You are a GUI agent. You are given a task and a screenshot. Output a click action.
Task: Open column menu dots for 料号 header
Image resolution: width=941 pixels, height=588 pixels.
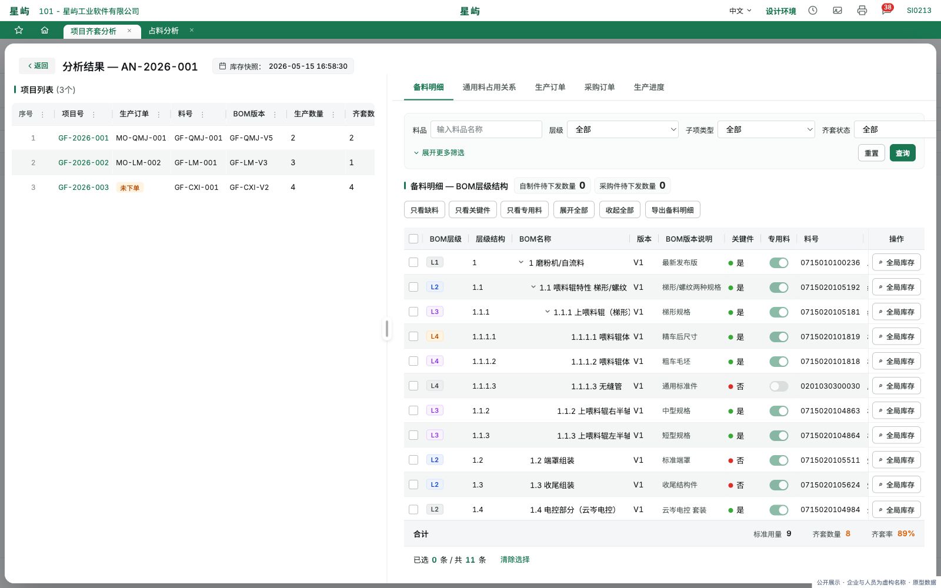click(x=202, y=114)
